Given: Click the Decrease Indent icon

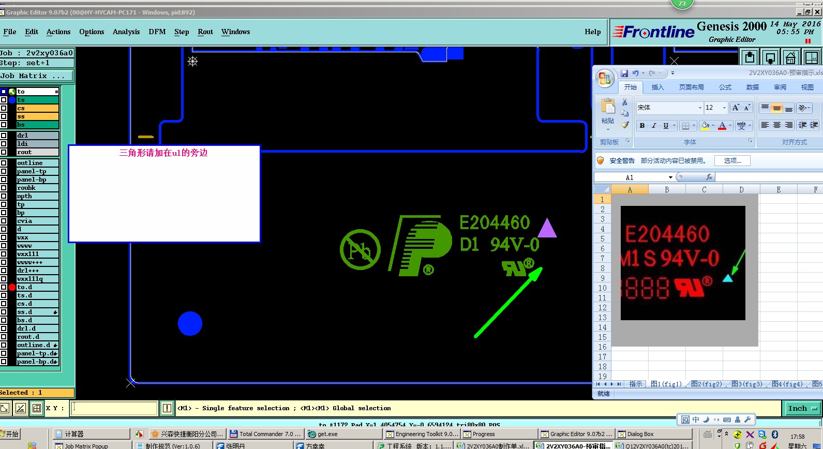Looking at the screenshot, I should [x=802, y=125].
